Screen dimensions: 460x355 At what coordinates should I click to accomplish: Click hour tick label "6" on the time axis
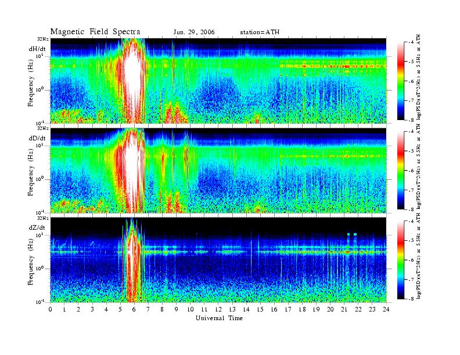coord(134,310)
